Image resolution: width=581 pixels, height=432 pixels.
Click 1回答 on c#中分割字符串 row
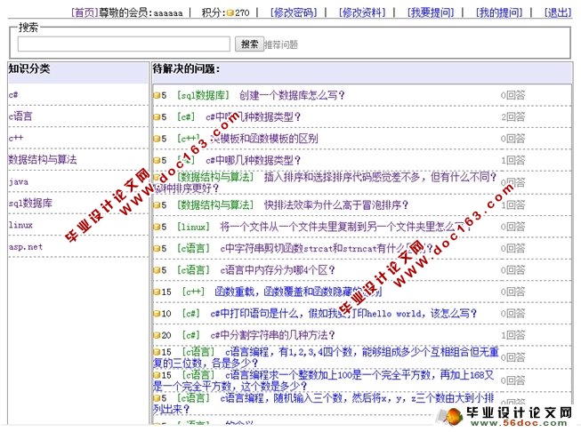513,335
